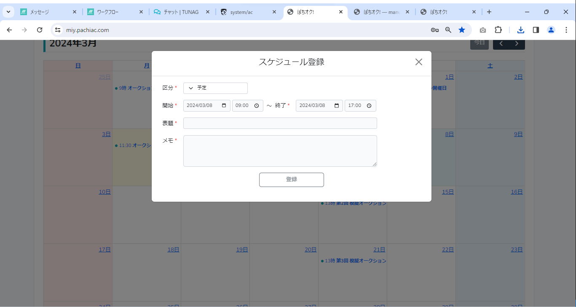Open clock picker on 17:00 end time
The image size is (576, 307).
(369, 106)
